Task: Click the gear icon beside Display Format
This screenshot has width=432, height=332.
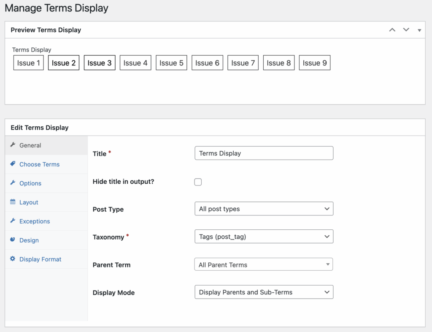Action: [x=13, y=259]
